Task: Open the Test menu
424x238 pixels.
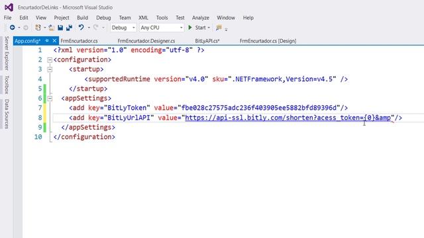Action: [x=180, y=18]
